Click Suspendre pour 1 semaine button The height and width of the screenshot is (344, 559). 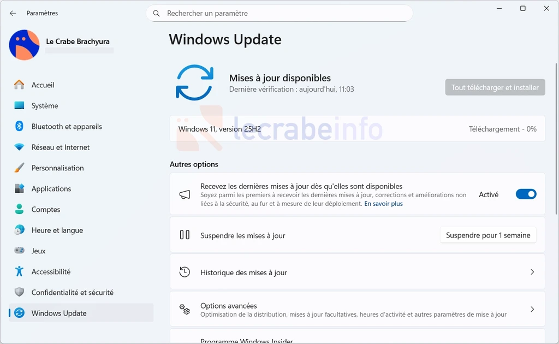[x=488, y=235]
